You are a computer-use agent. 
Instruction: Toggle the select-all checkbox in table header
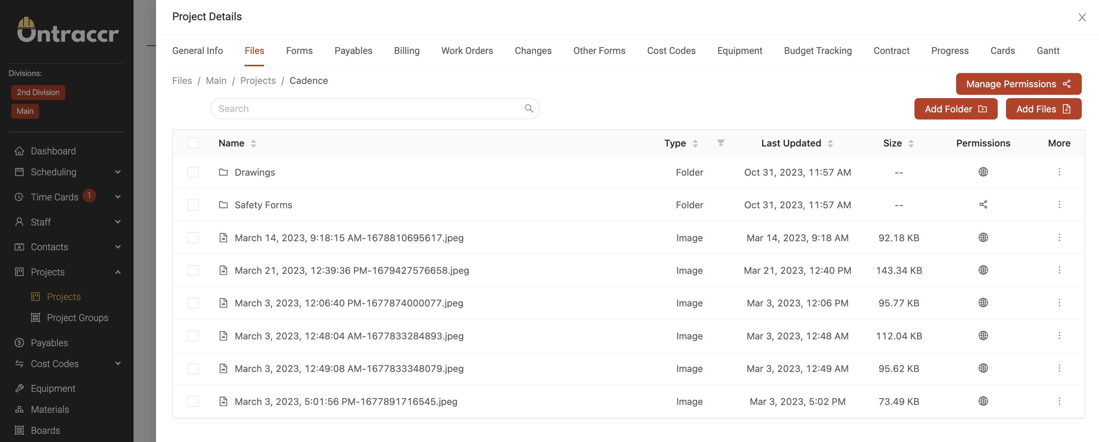click(x=193, y=143)
